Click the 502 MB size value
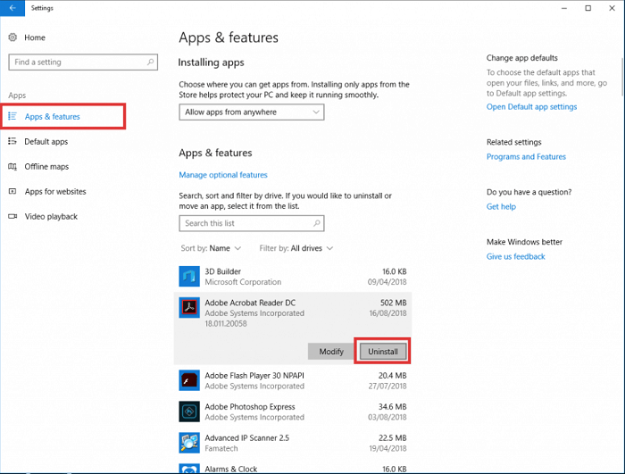This screenshot has width=625, height=474. (393, 303)
